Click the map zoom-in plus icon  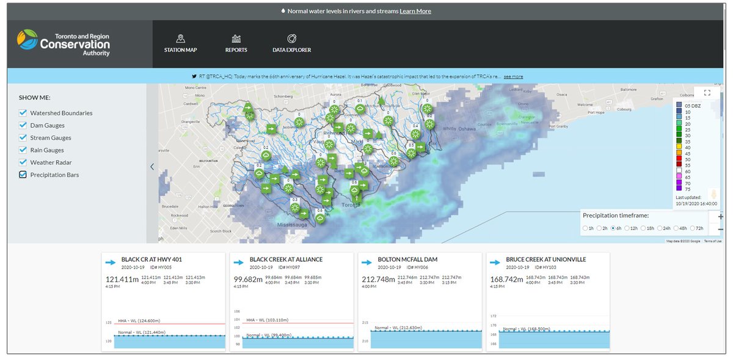click(721, 216)
